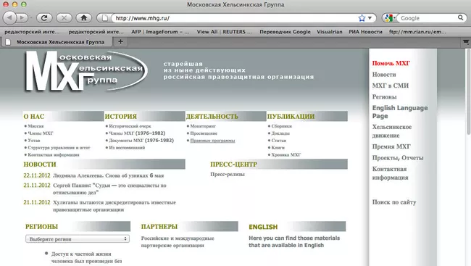
Task: Click the ИСТОРИЯ section heading
Action: pos(121,116)
